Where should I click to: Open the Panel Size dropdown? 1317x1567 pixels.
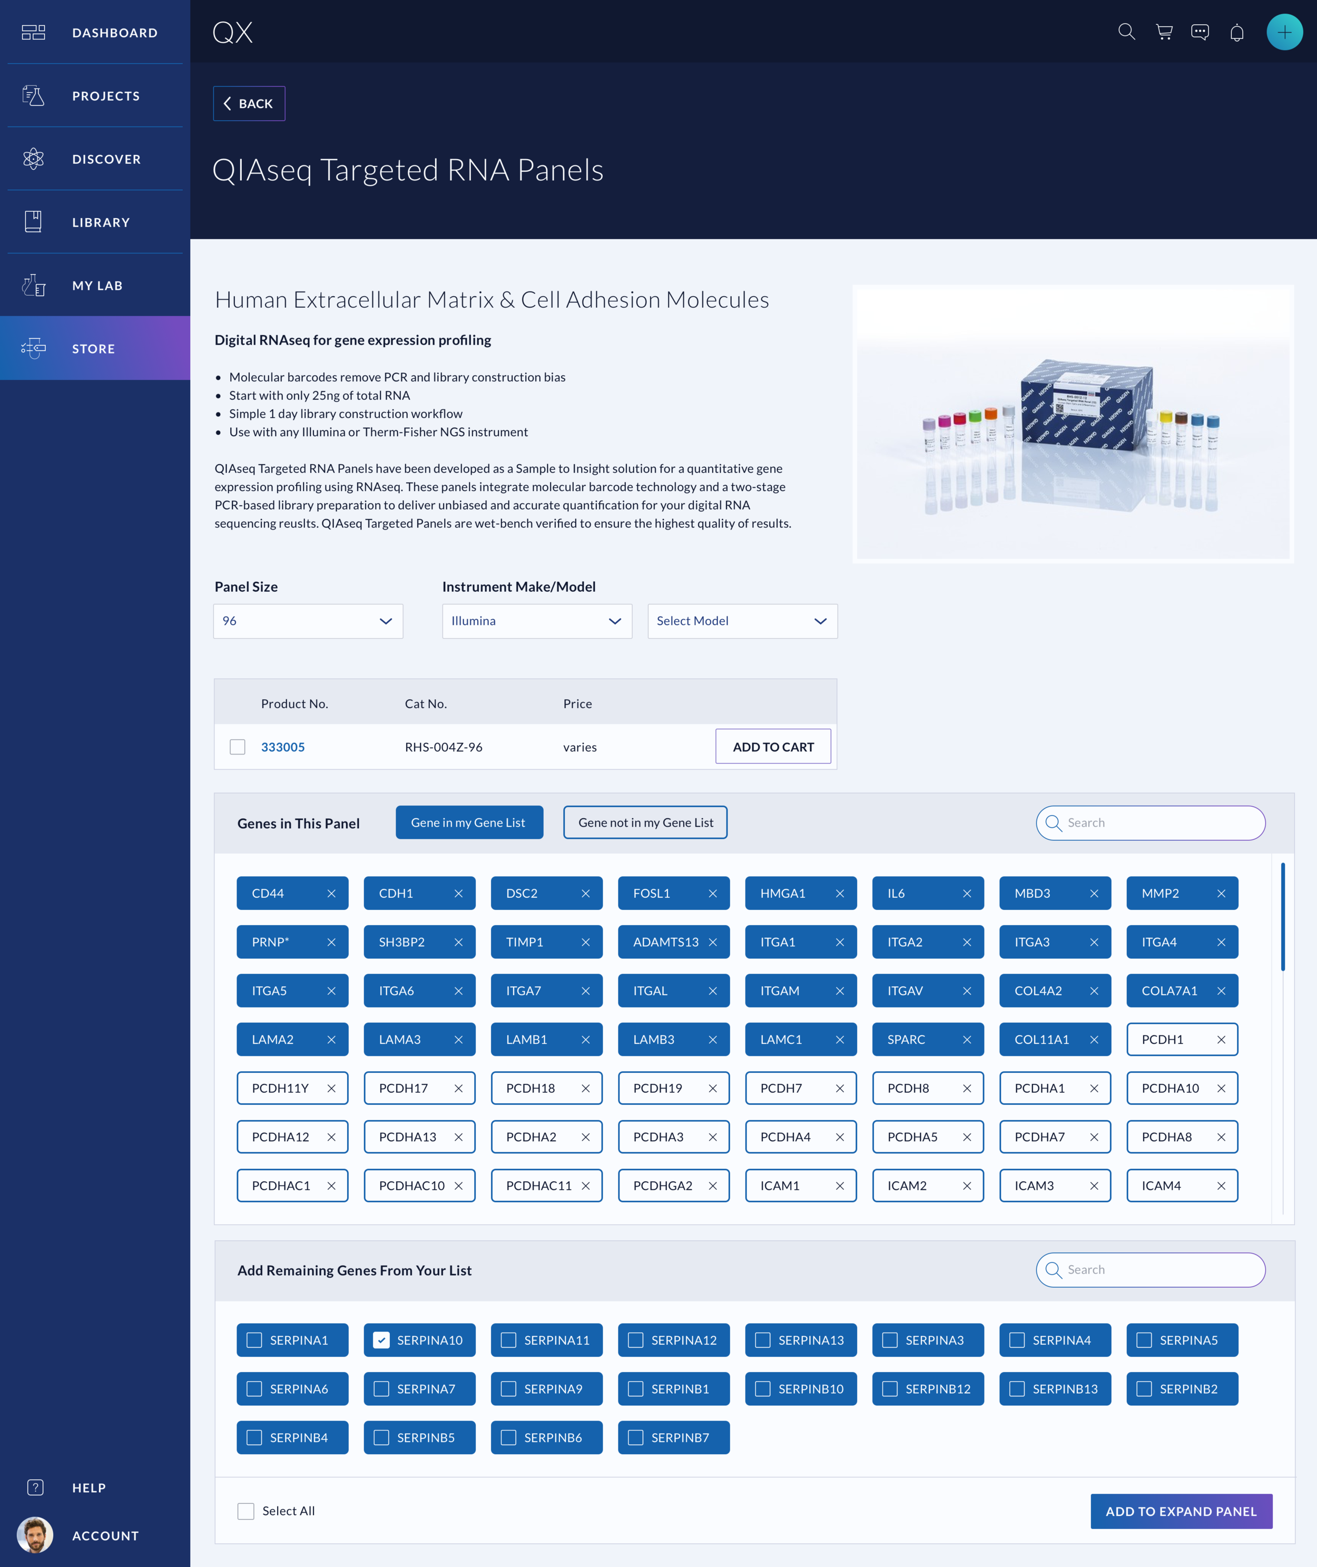point(308,620)
